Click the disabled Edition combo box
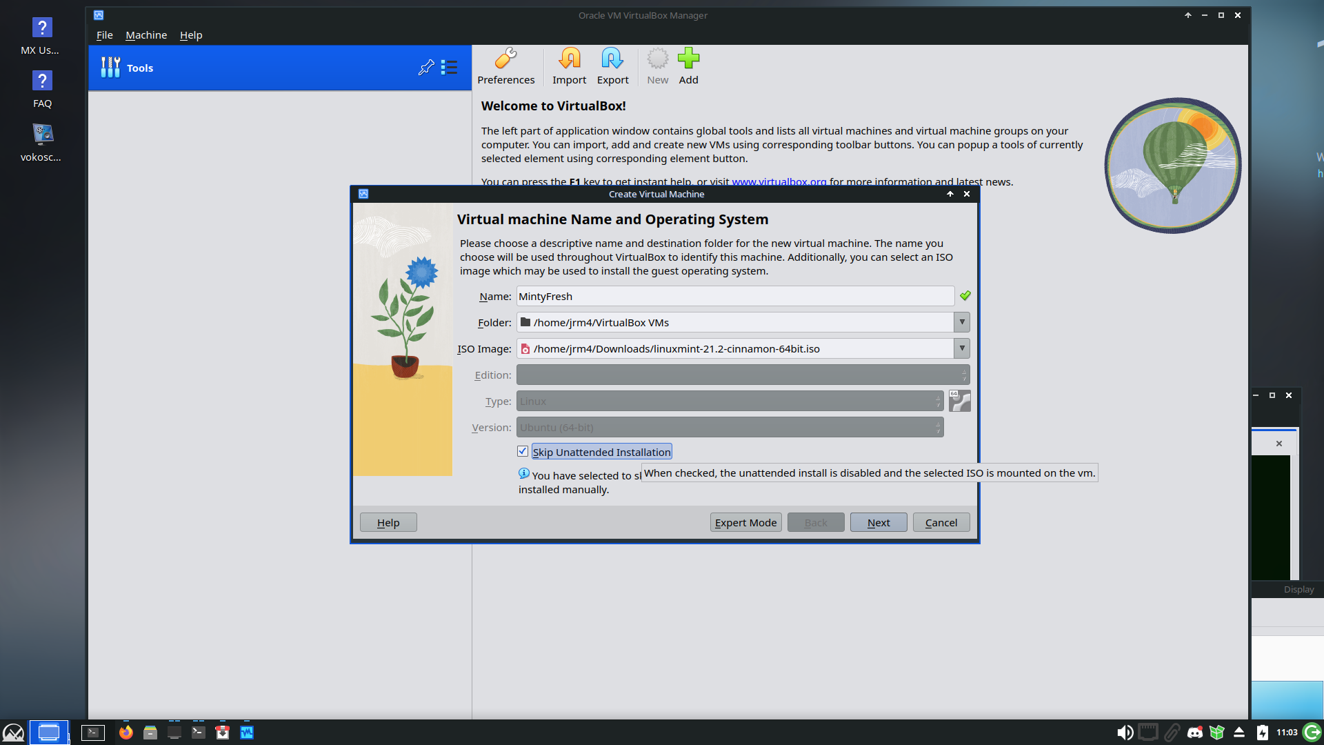1324x745 pixels. (743, 375)
